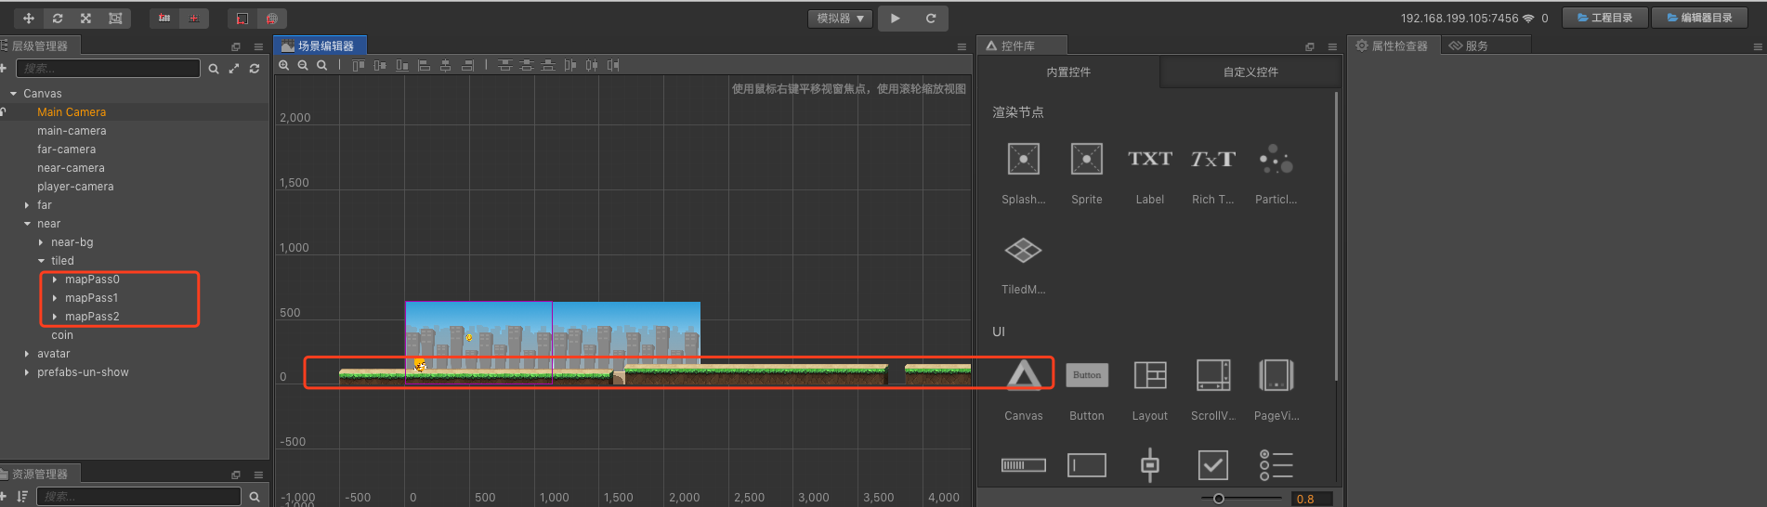
Task: Select the Rotate transform tool
Action: pos(58,19)
